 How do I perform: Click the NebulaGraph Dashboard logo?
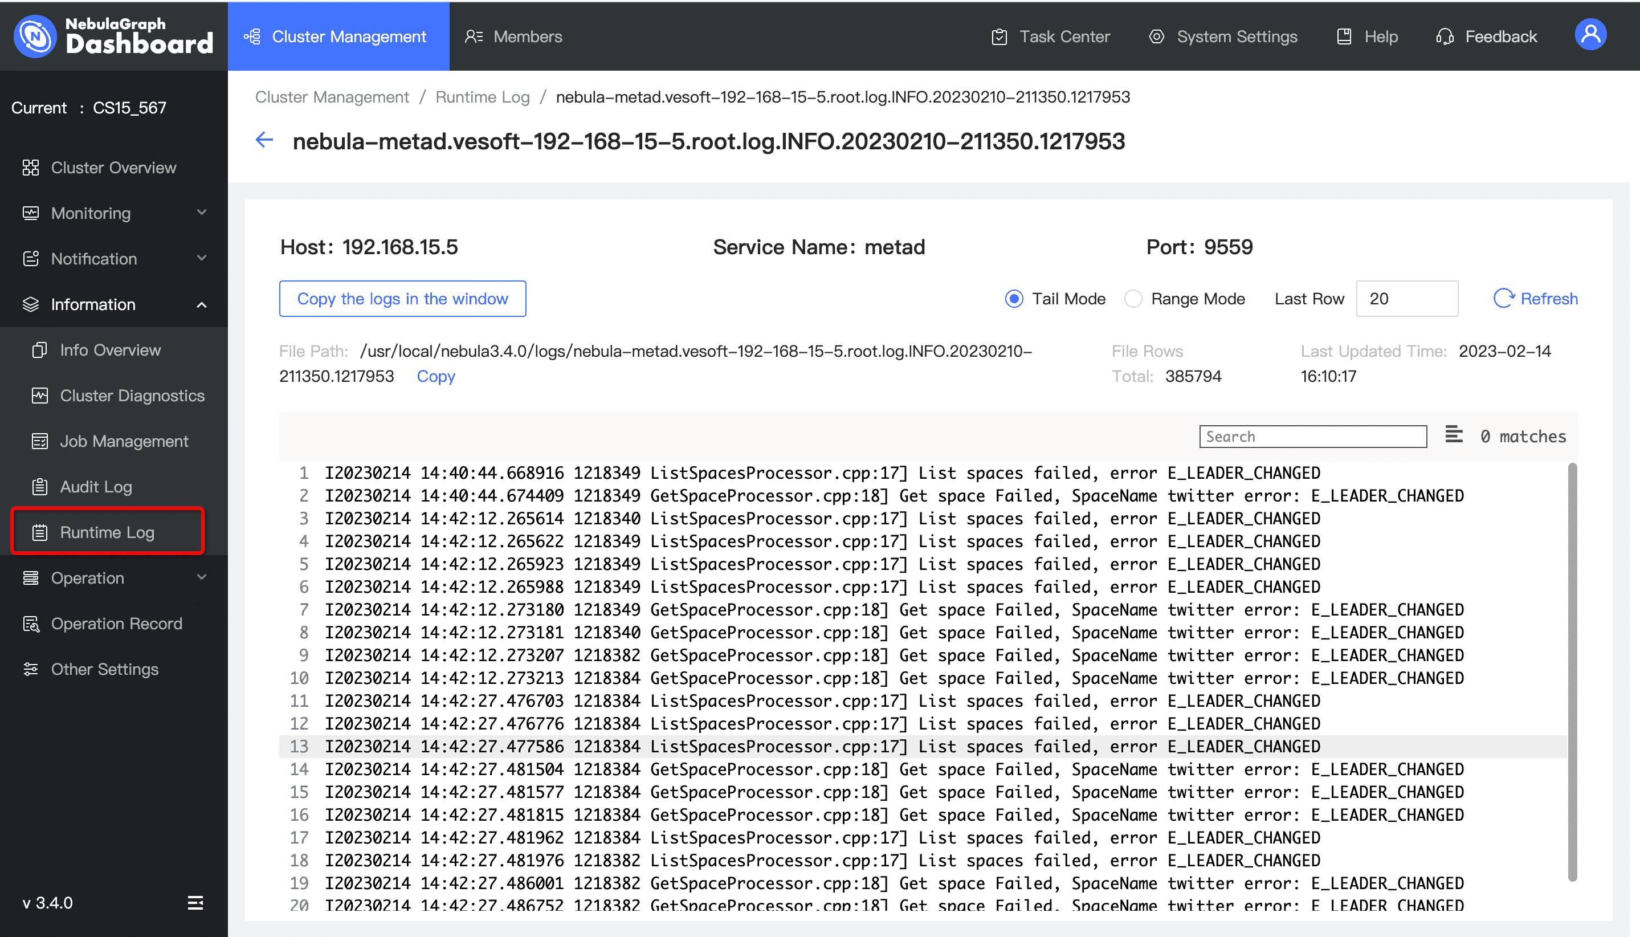click(x=113, y=35)
